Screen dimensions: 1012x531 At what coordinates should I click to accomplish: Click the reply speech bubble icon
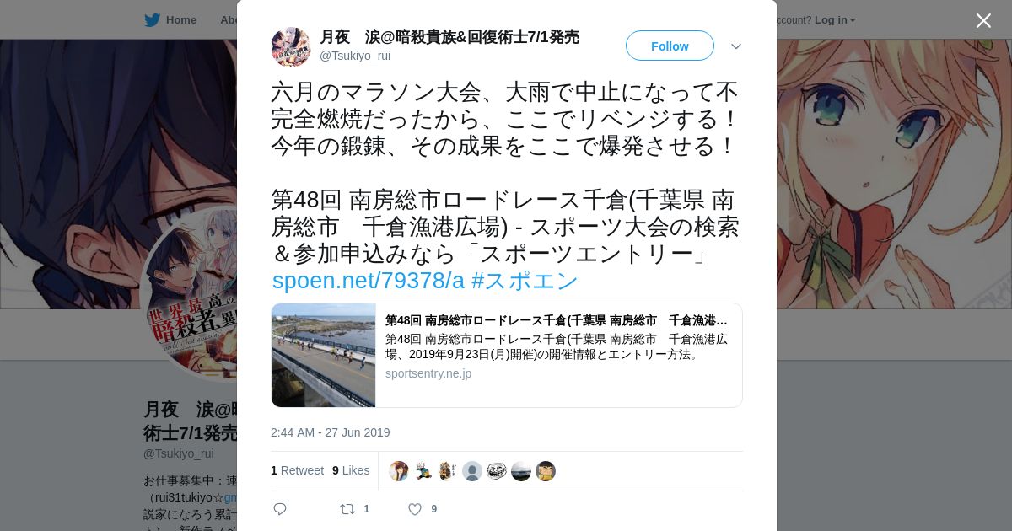(x=280, y=509)
